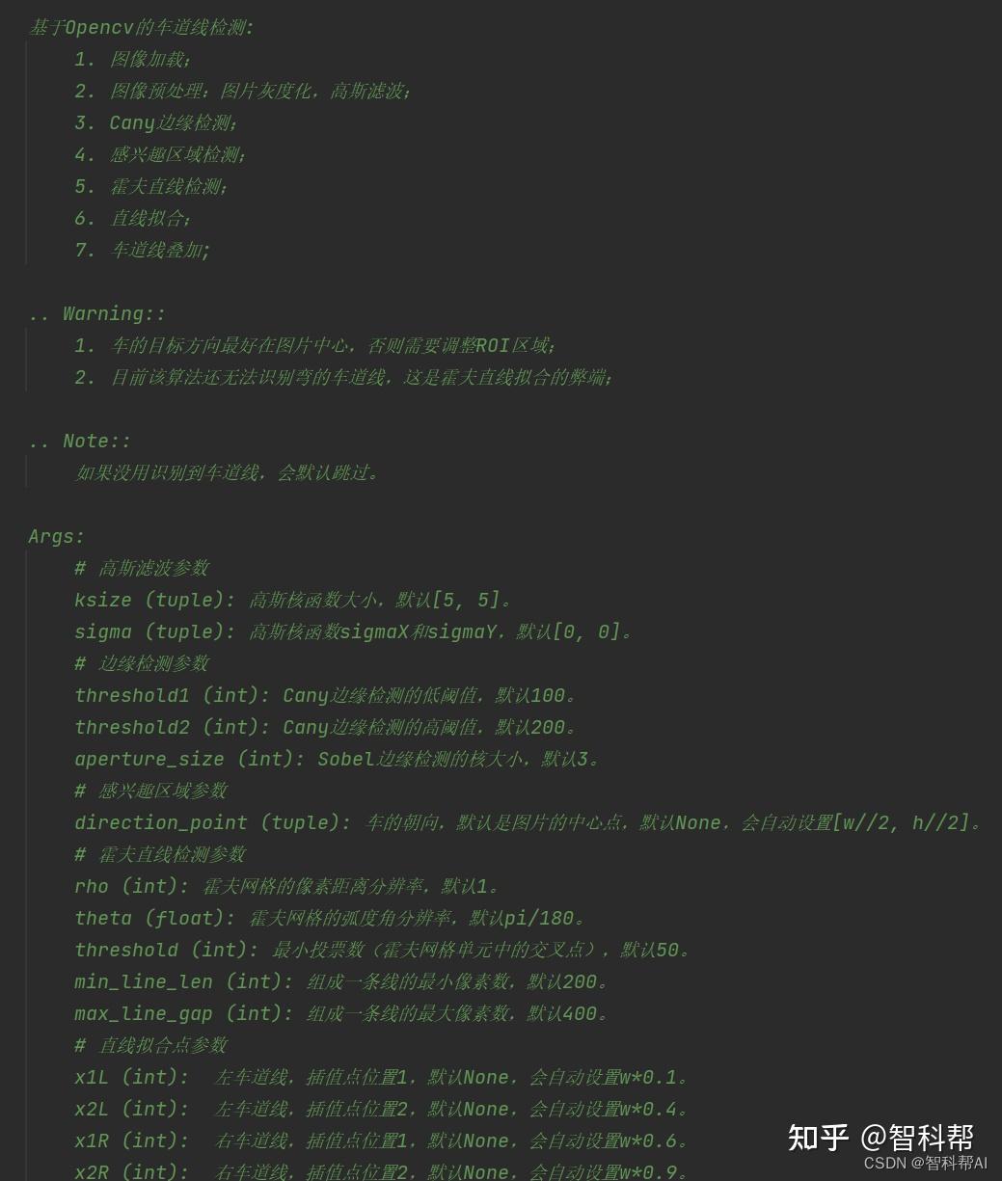The width and height of the screenshot is (1002, 1181).
Task: Click the sigma (tuple) parameter text
Action: coord(353,631)
